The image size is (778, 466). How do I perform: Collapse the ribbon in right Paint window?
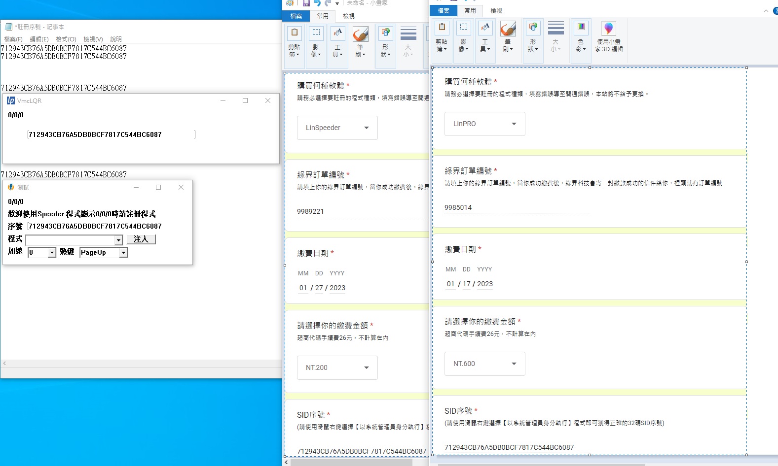pos(766,10)
